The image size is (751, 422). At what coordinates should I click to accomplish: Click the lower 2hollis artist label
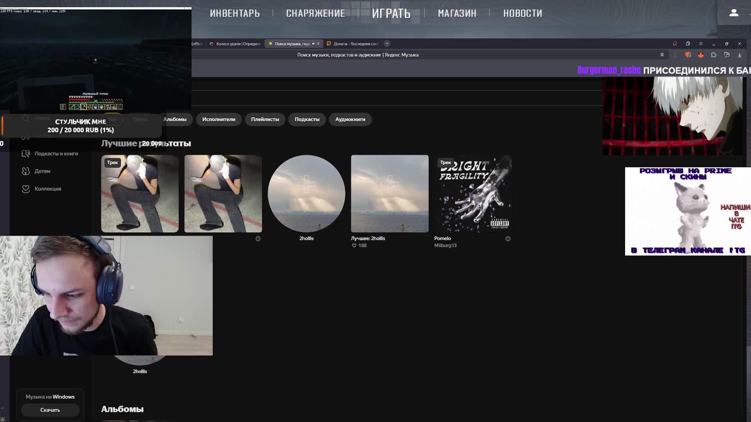(140, 372)
